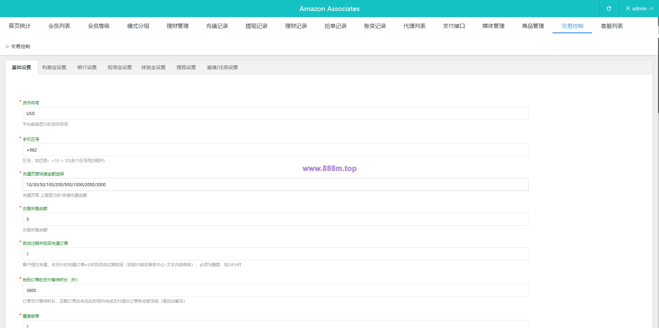Click the 交易所需余额 input with 5

coord(275,219)
